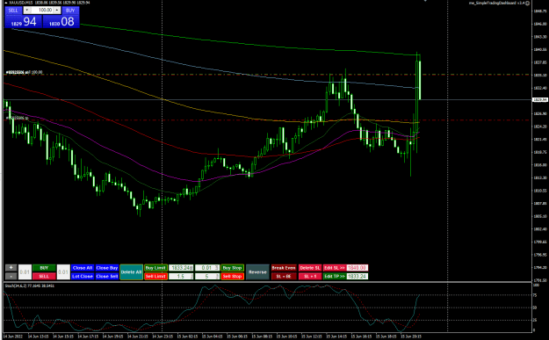Click the Edit TP >> button

[335, 276]
